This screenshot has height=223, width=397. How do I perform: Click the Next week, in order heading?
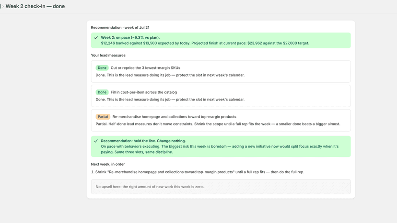click(x=108, y=164)
